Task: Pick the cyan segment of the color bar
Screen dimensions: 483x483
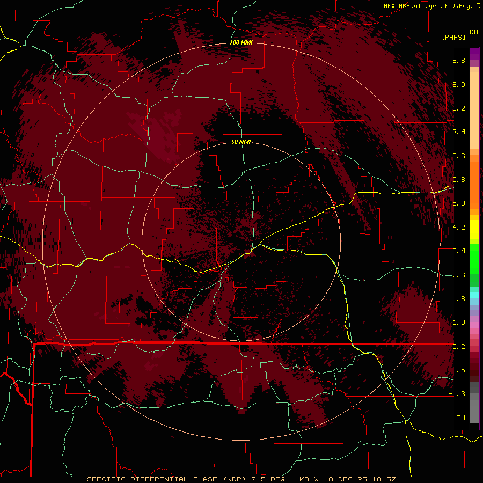Action: [474, 295]
